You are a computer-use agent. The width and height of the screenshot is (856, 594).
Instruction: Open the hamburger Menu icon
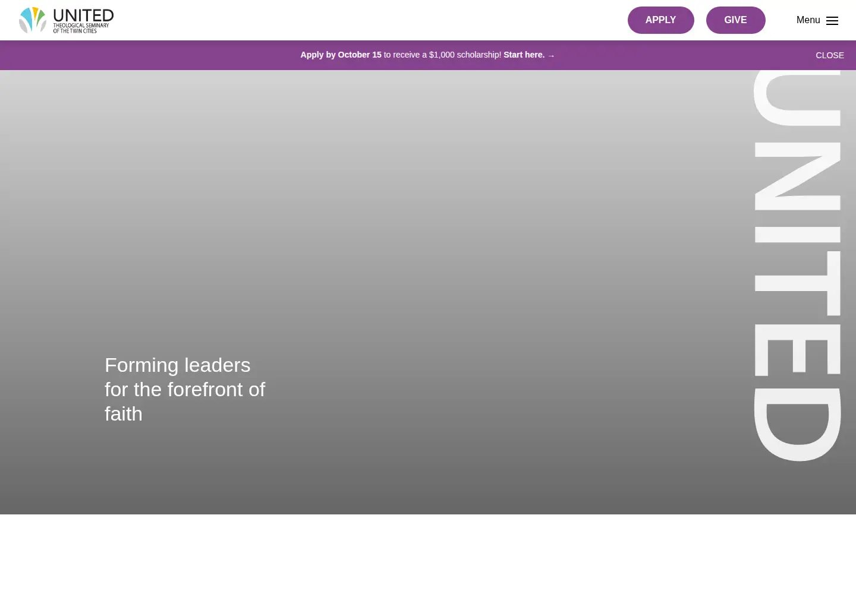click(x=832, y=21)
